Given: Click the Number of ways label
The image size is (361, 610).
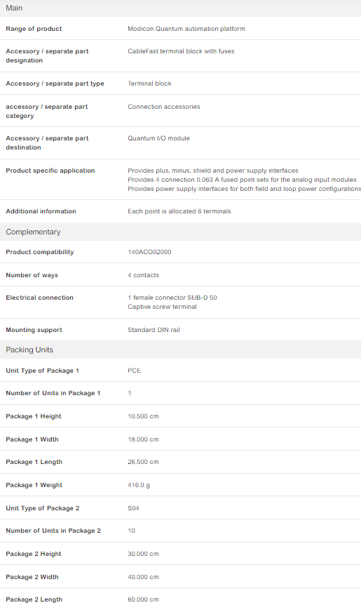Looking at the screenshot, I should [32, 275].
